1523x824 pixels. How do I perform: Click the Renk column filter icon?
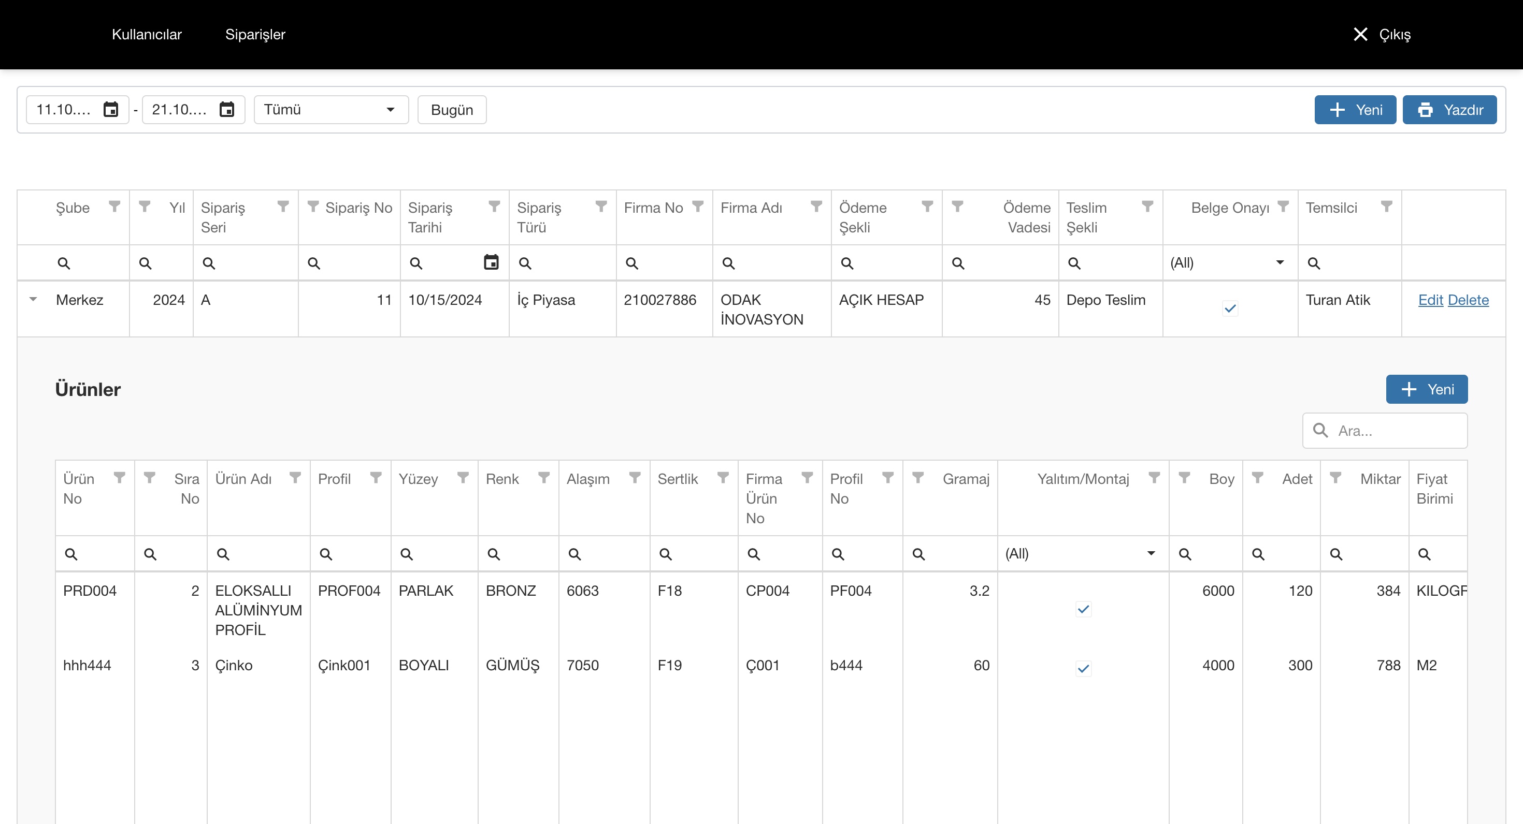[x=544, y=478]
